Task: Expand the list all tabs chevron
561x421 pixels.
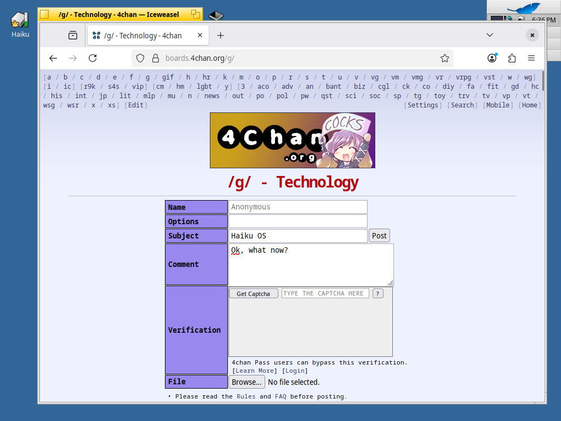Action: [x=490, y=35]
